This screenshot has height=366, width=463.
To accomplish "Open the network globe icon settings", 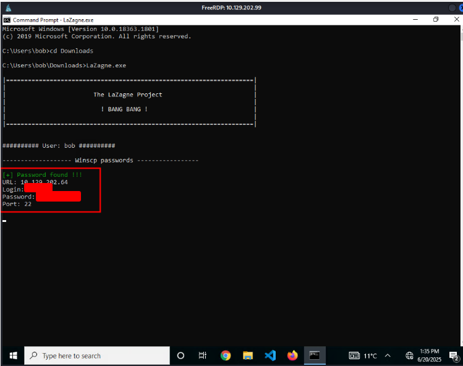I will (409, 355).
